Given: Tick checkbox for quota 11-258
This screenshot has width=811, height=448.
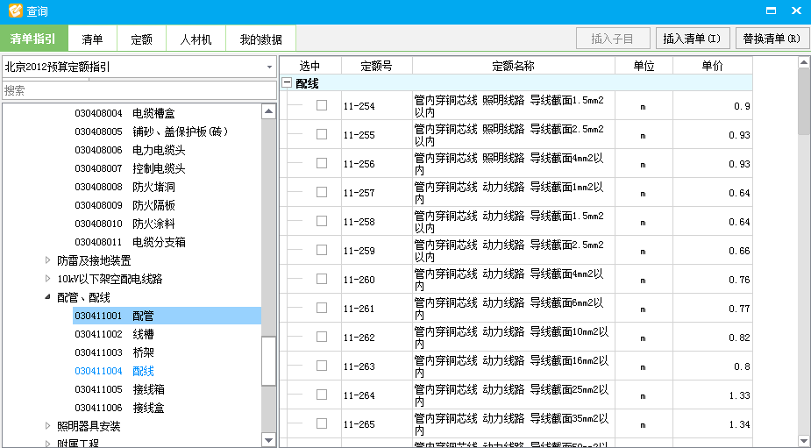Looking at the screenshot, I should click(322, 221).
